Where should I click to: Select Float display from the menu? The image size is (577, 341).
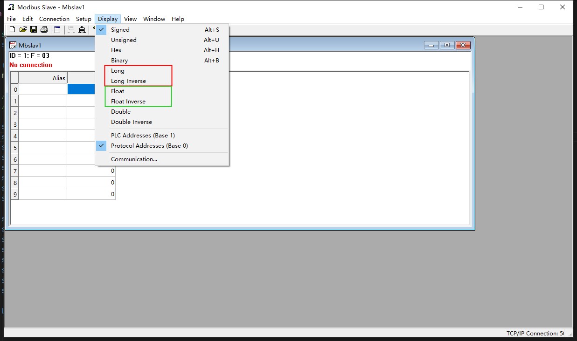point(117,91)
